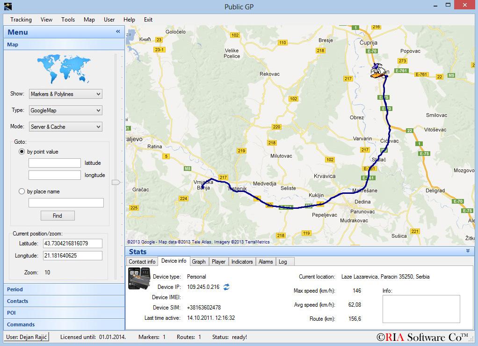Click the application icon in title bar
478x346 pixels.
[x=8, y=6]
